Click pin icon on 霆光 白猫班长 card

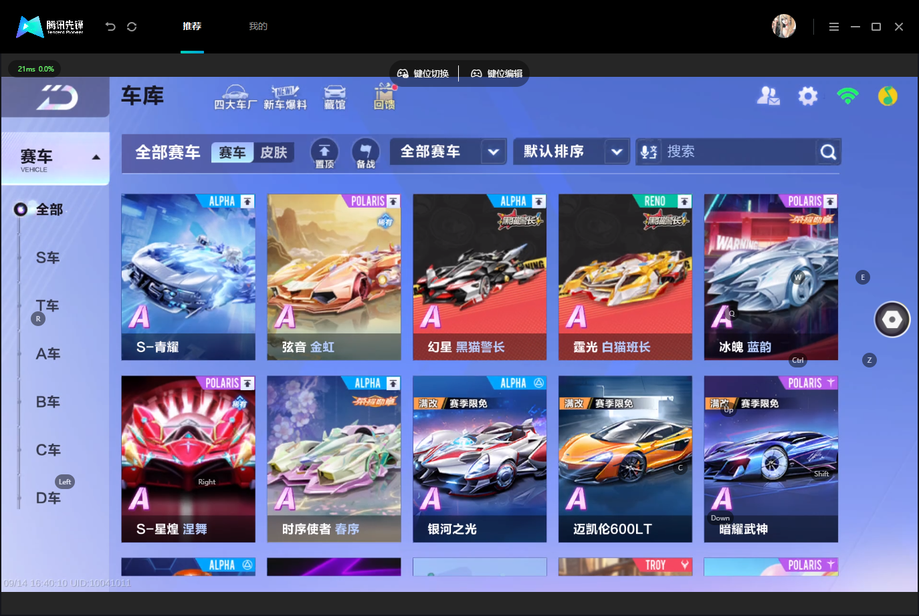[x=684, y=201]
